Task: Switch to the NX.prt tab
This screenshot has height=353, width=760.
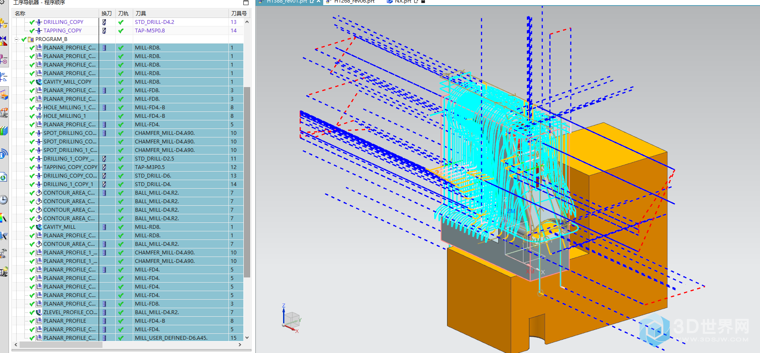Action: click(x=403, y=1)
